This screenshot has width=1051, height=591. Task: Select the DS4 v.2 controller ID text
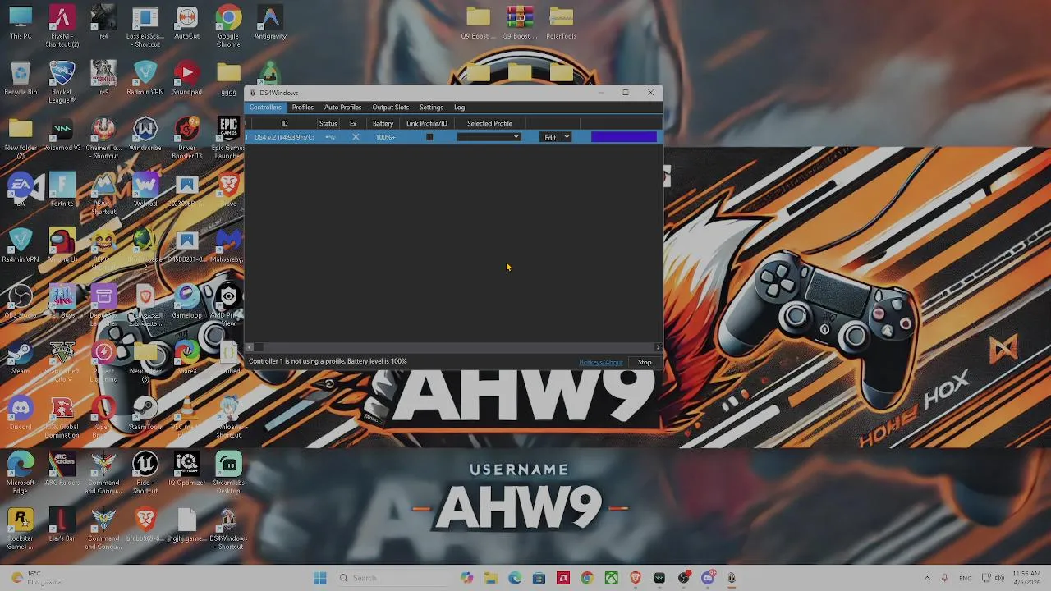point(284,137)
